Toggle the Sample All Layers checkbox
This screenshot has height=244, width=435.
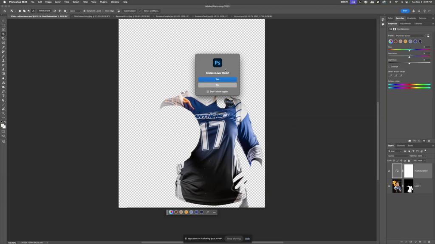pos(85,11)
